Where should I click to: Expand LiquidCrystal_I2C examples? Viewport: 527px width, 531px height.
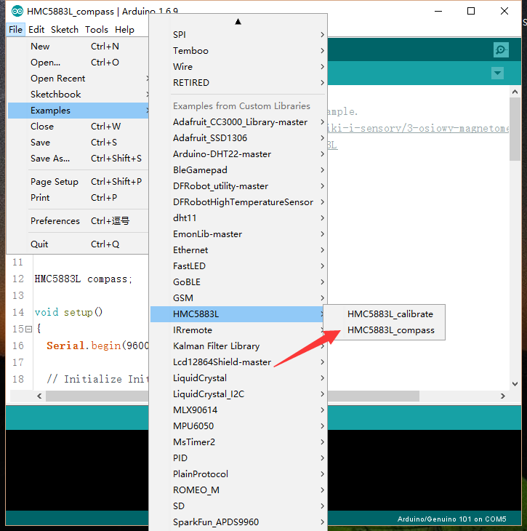point(238,394)
